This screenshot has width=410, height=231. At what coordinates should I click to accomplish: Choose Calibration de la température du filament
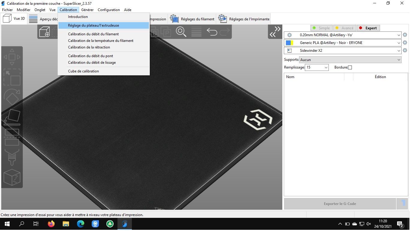click(x=103, y=41)
